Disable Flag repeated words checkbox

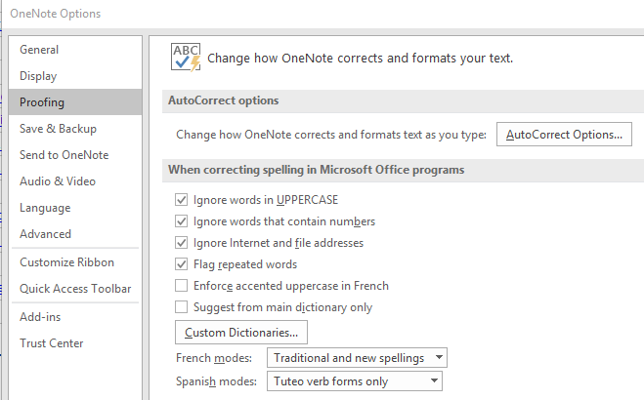181,264
